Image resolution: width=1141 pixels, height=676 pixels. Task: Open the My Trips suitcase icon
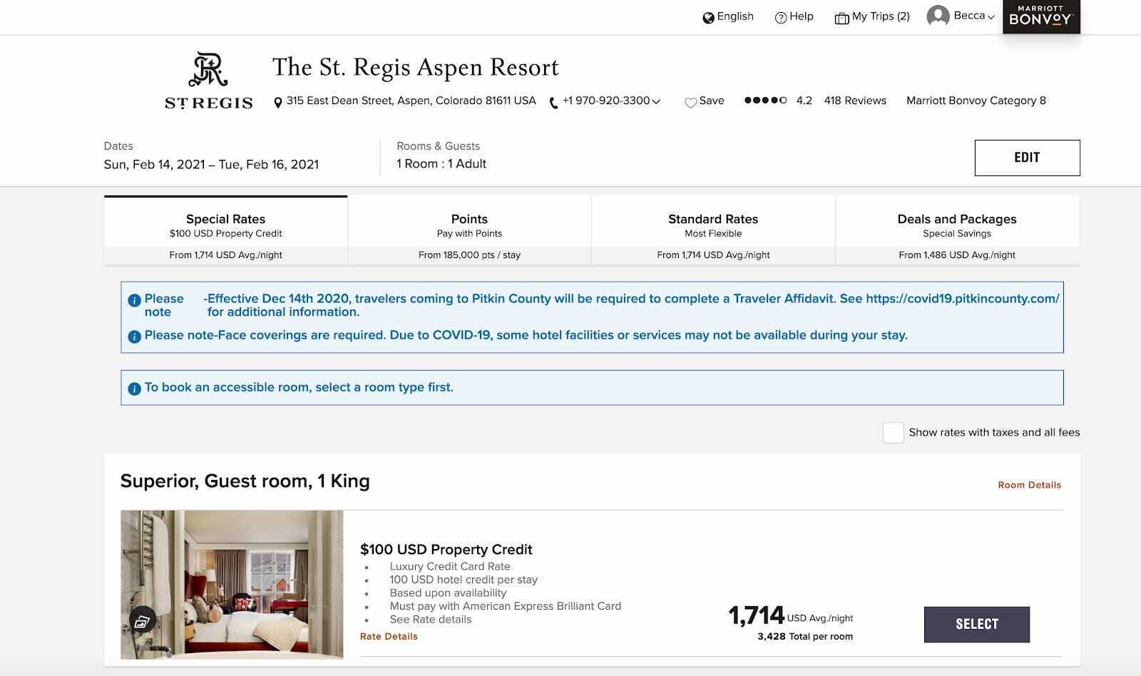pos(841,18)
